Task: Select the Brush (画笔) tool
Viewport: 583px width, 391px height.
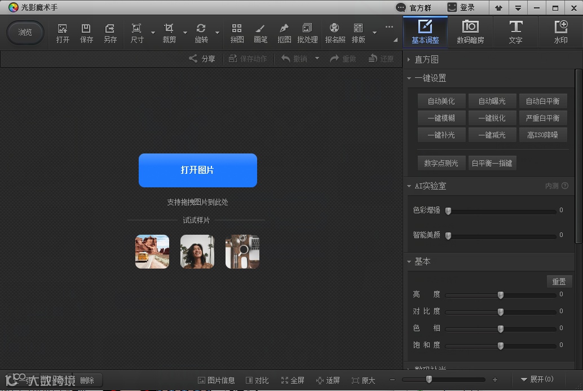Action: coord(260,33)
